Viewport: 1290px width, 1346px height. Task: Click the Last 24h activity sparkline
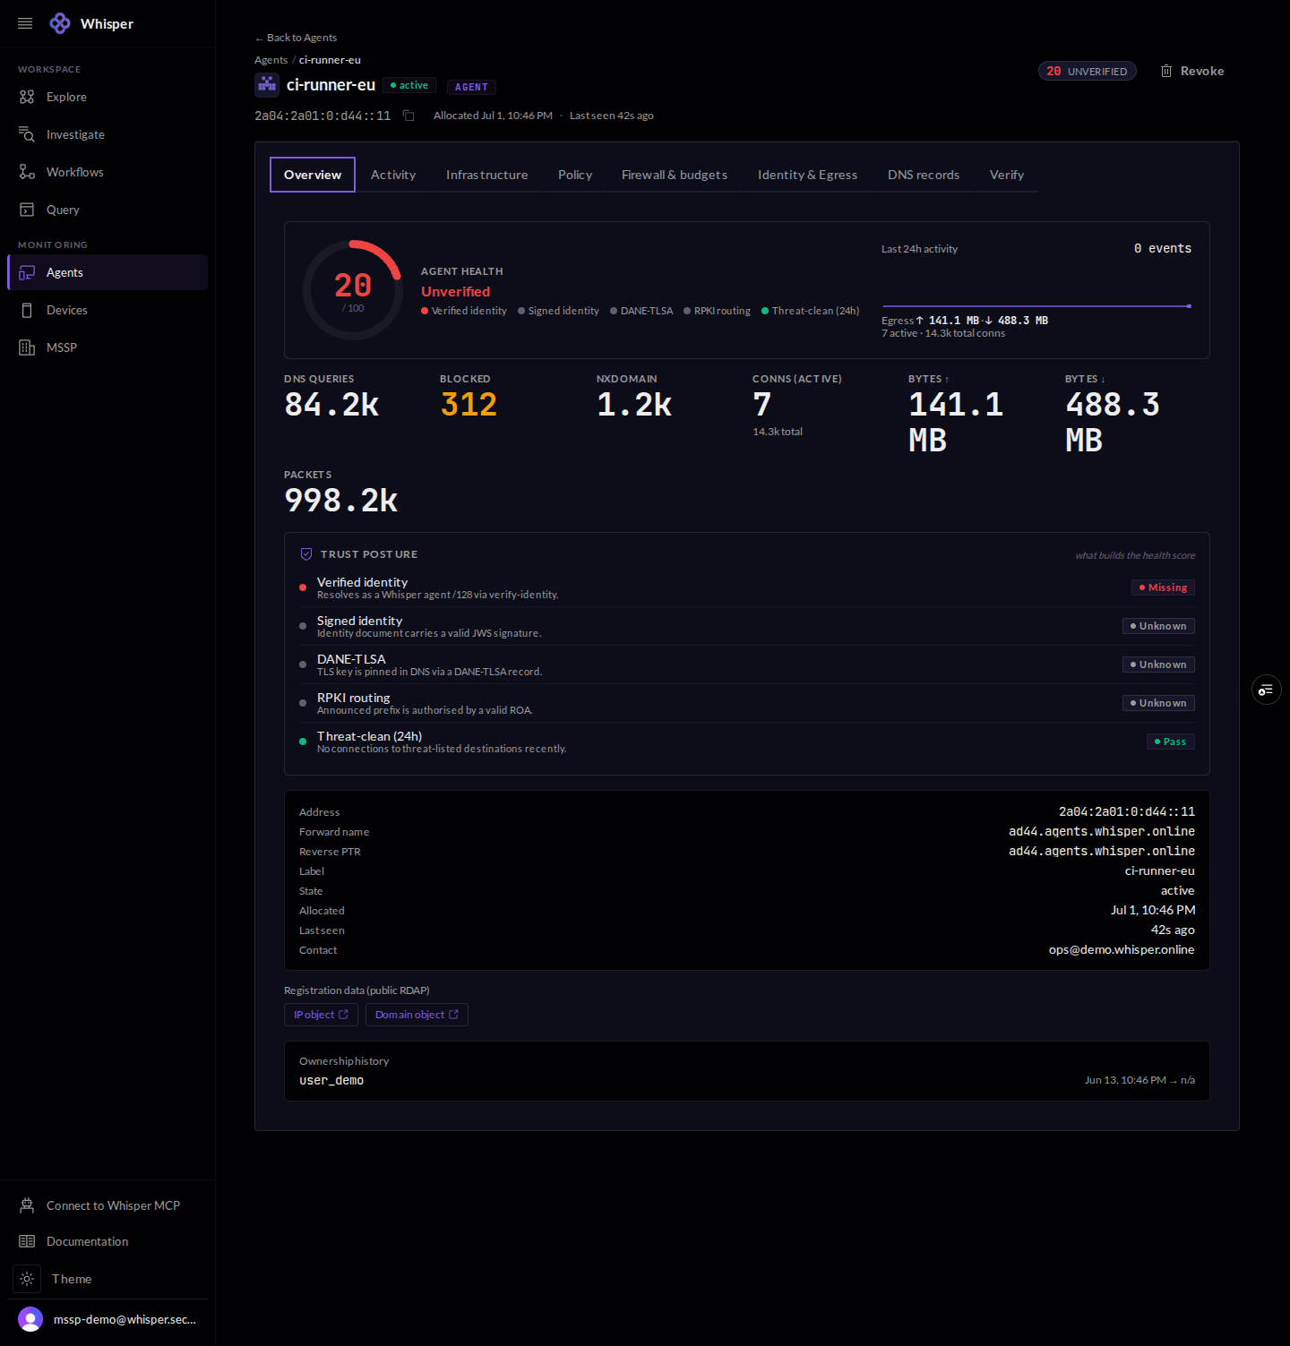click(x=1036, y=306)
